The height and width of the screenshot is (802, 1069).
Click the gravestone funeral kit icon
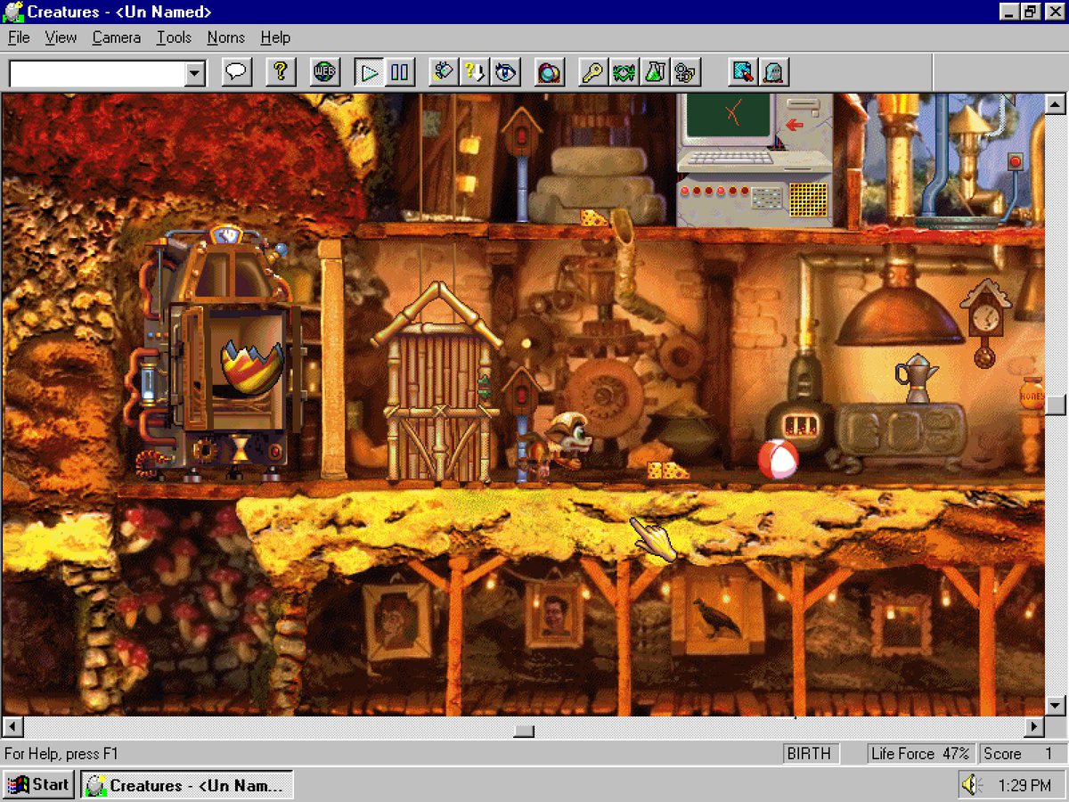[x=773, y=72]
